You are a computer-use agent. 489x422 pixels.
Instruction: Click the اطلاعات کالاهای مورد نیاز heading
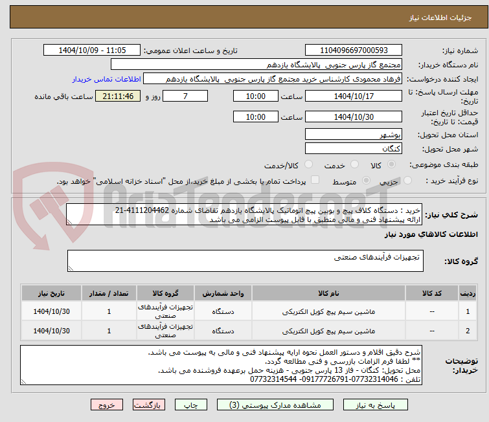tap(431, 234)
